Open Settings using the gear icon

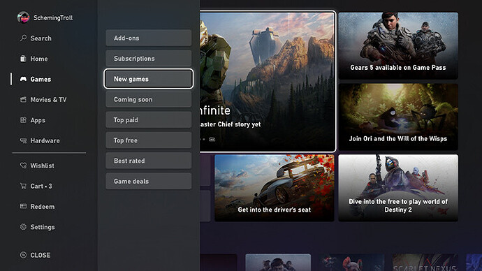tap(23, 227)
